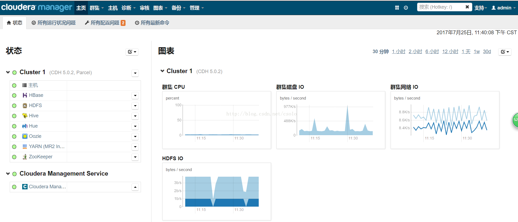Click the orange configuration issues badge 2
This screenshot has width=518, height=222.
123,23
